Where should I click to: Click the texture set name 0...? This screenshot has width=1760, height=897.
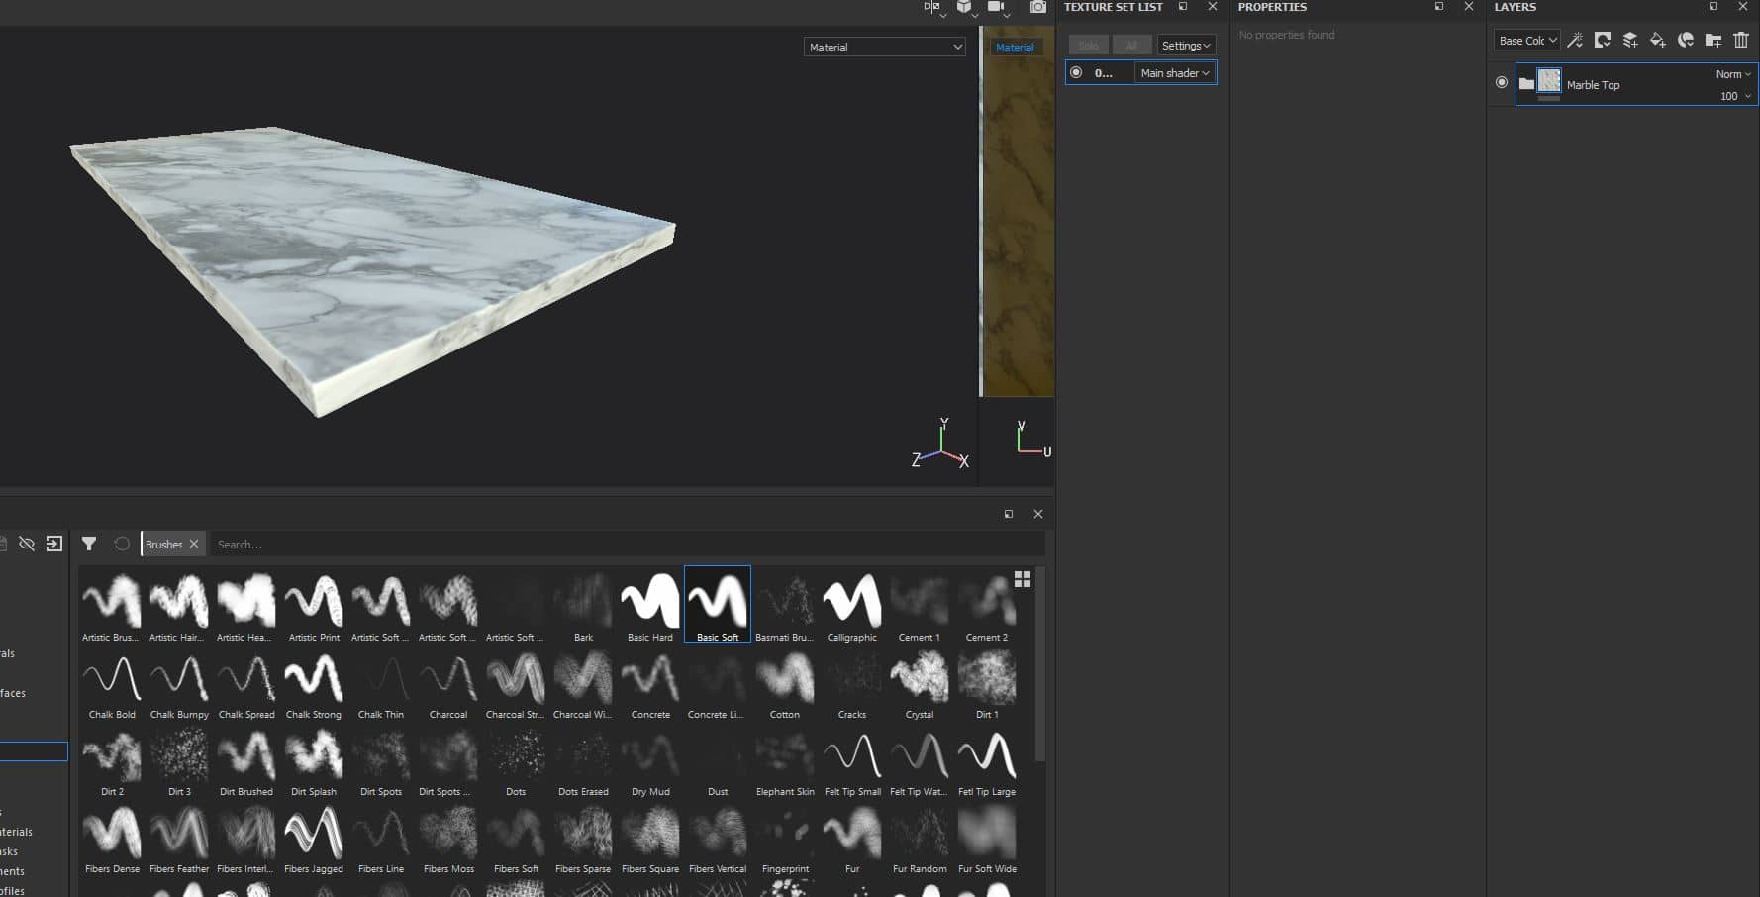coord(1104,73)
